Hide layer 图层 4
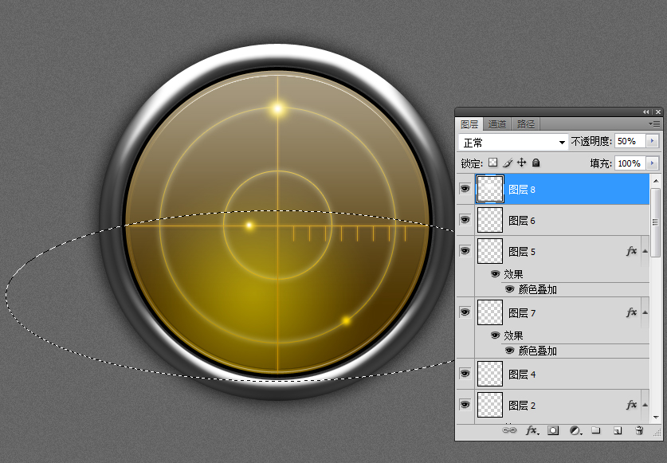Image resolution: width=667 pixels, height=463 pixels. [x=465, y=374]
